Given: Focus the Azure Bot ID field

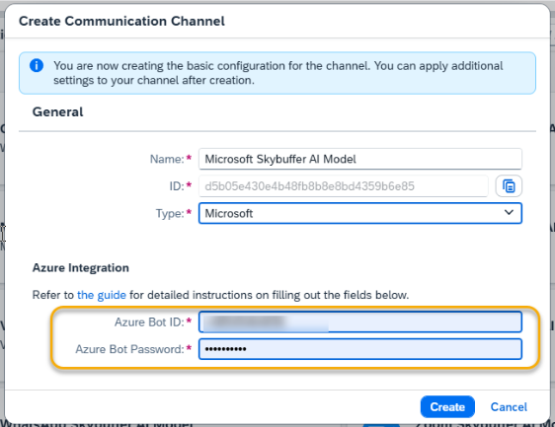Looking at the screenshot, I should click(360, 322).
